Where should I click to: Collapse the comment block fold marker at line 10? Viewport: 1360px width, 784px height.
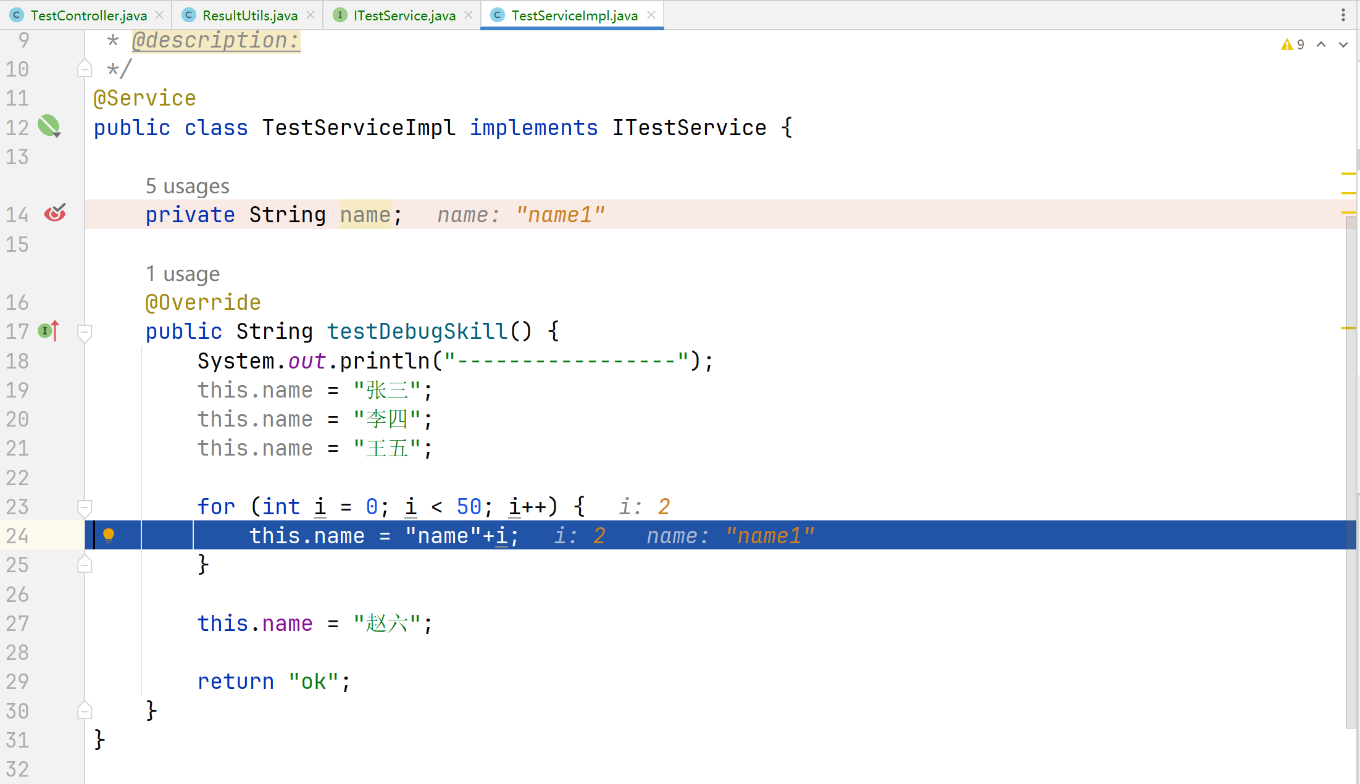(85, 69)
